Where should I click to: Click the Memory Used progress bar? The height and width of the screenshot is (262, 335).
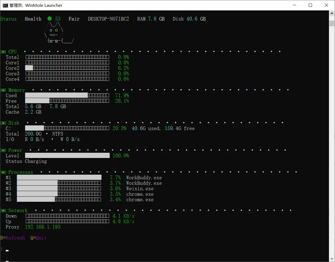(67, 95)
